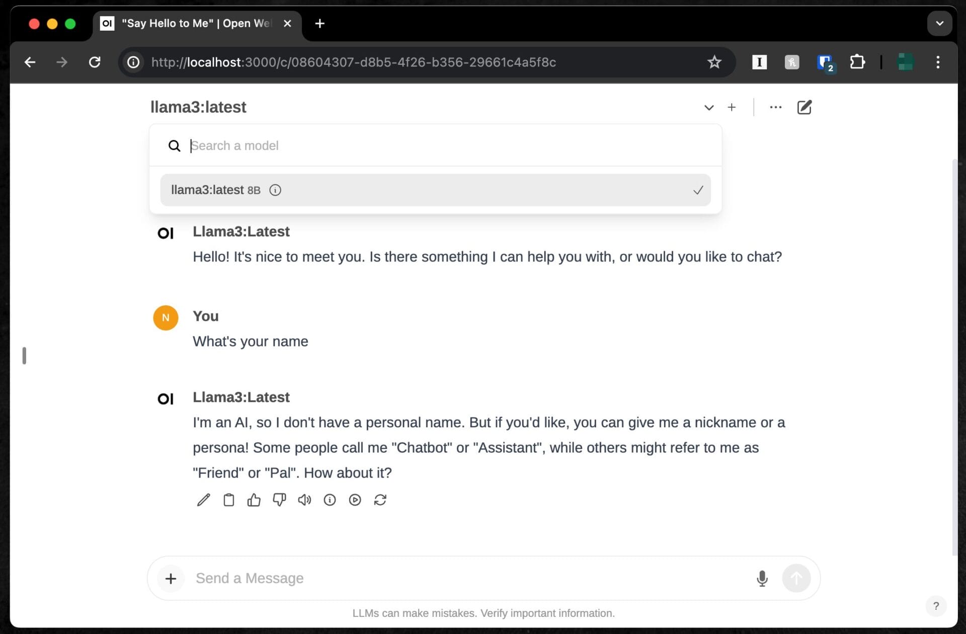Read response aloud with speaker icon
The height and width of the screenshot is (634, 966).
click(x=304, y=500)
